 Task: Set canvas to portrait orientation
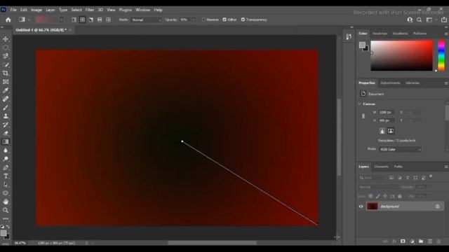tap(382, 131)
